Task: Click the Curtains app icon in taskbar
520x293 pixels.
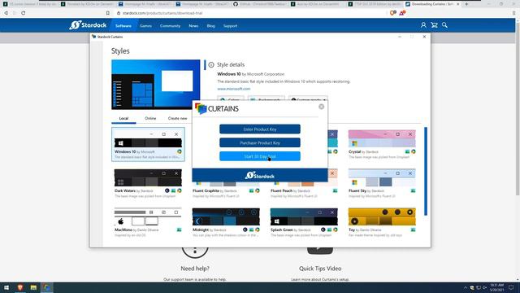Action: click(47, 287)
